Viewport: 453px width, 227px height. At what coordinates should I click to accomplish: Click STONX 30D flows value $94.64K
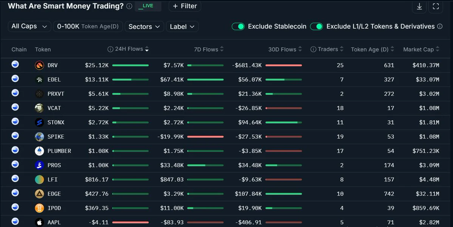250,122
